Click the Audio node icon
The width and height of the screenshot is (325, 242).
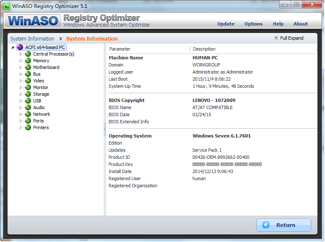click(28, 107)
